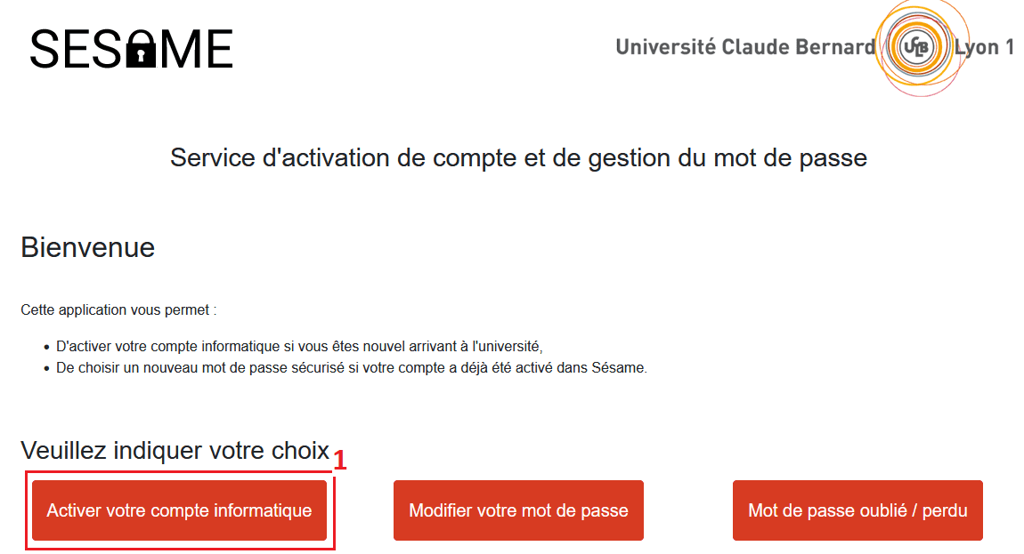Select the red annotation marker labeled 1
1024x554 pixels.
341,461
